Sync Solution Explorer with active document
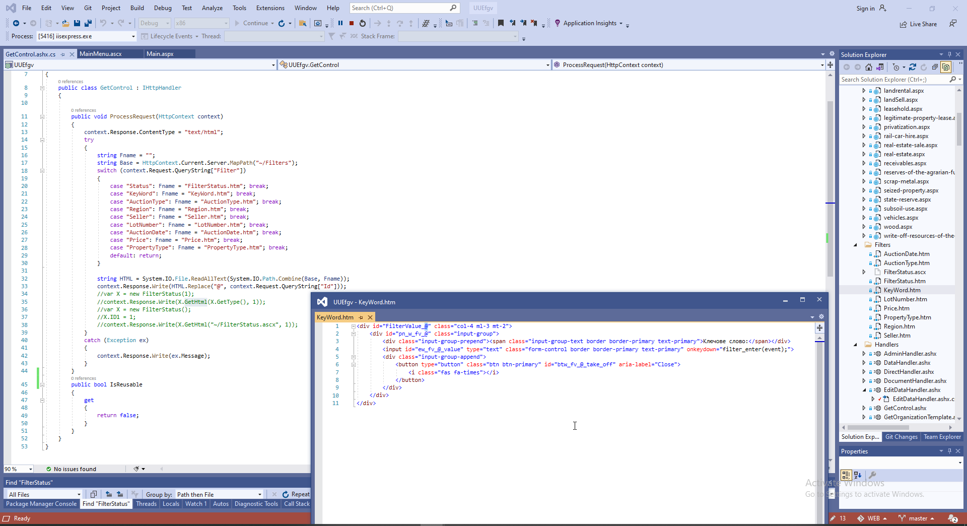967x526 pixels. [912, 67]
